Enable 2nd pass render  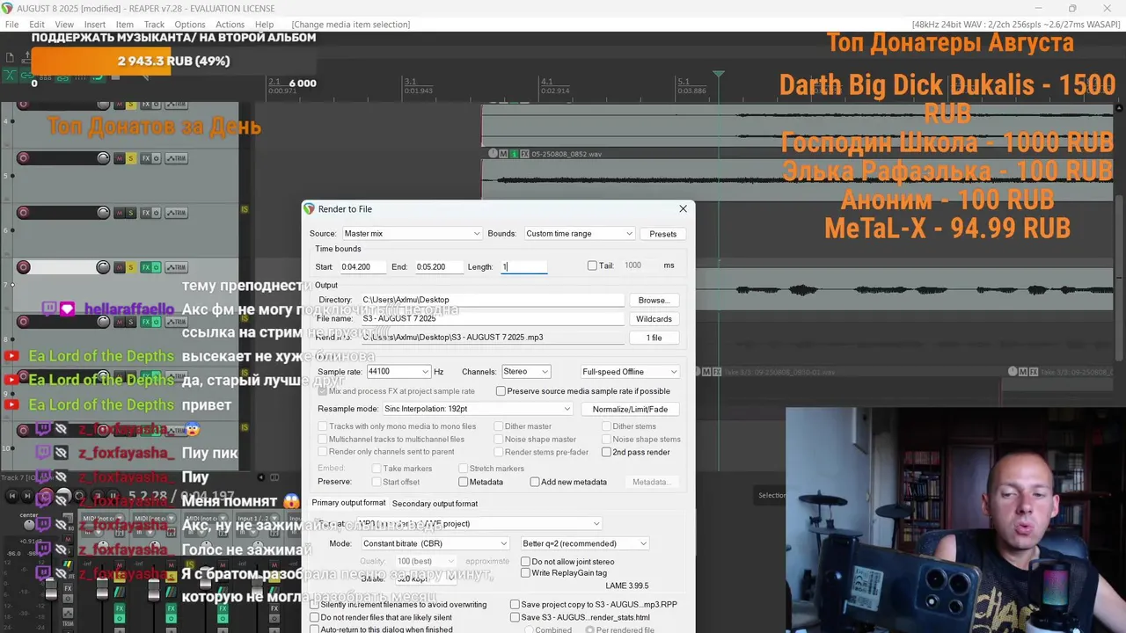coord(606,452)
